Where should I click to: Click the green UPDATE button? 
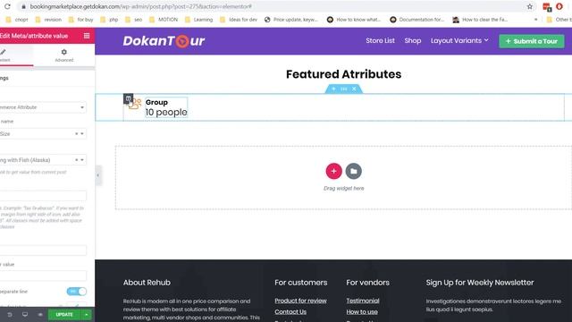click(64, 314)
